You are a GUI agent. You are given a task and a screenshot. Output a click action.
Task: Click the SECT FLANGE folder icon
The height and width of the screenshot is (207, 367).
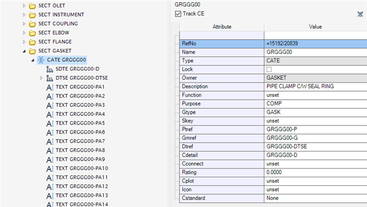coord(32,42)
